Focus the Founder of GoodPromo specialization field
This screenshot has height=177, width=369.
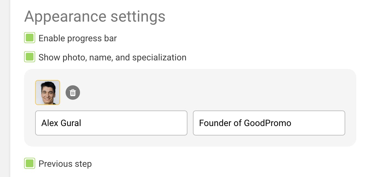coord(269,123)
